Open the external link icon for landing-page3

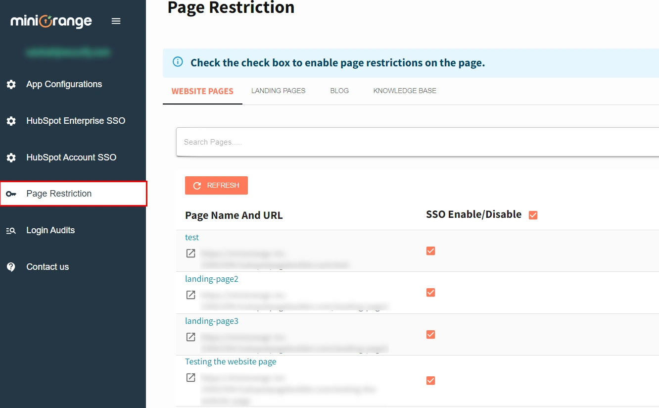click(x=190, y=337)
